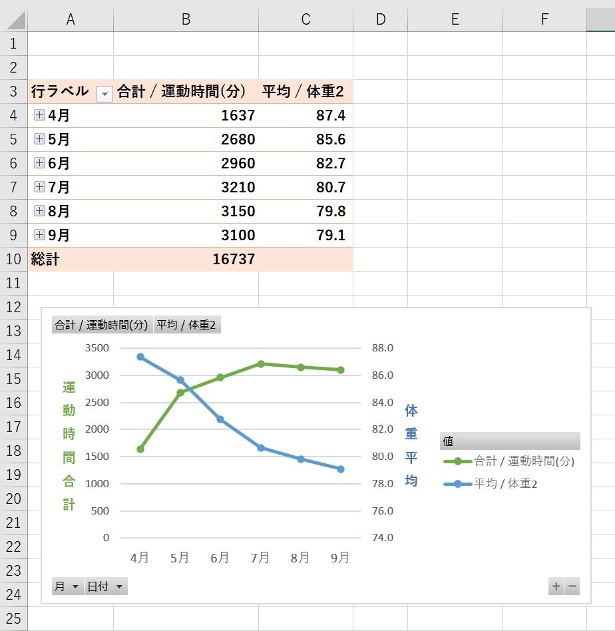Select column F header

[544, 19]
